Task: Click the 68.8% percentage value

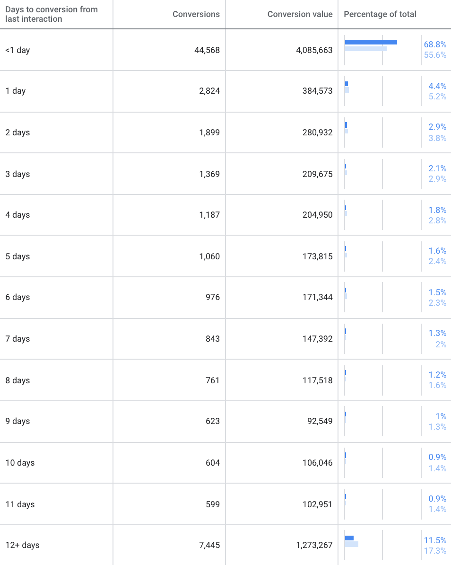Action: (x=435, y=44)
